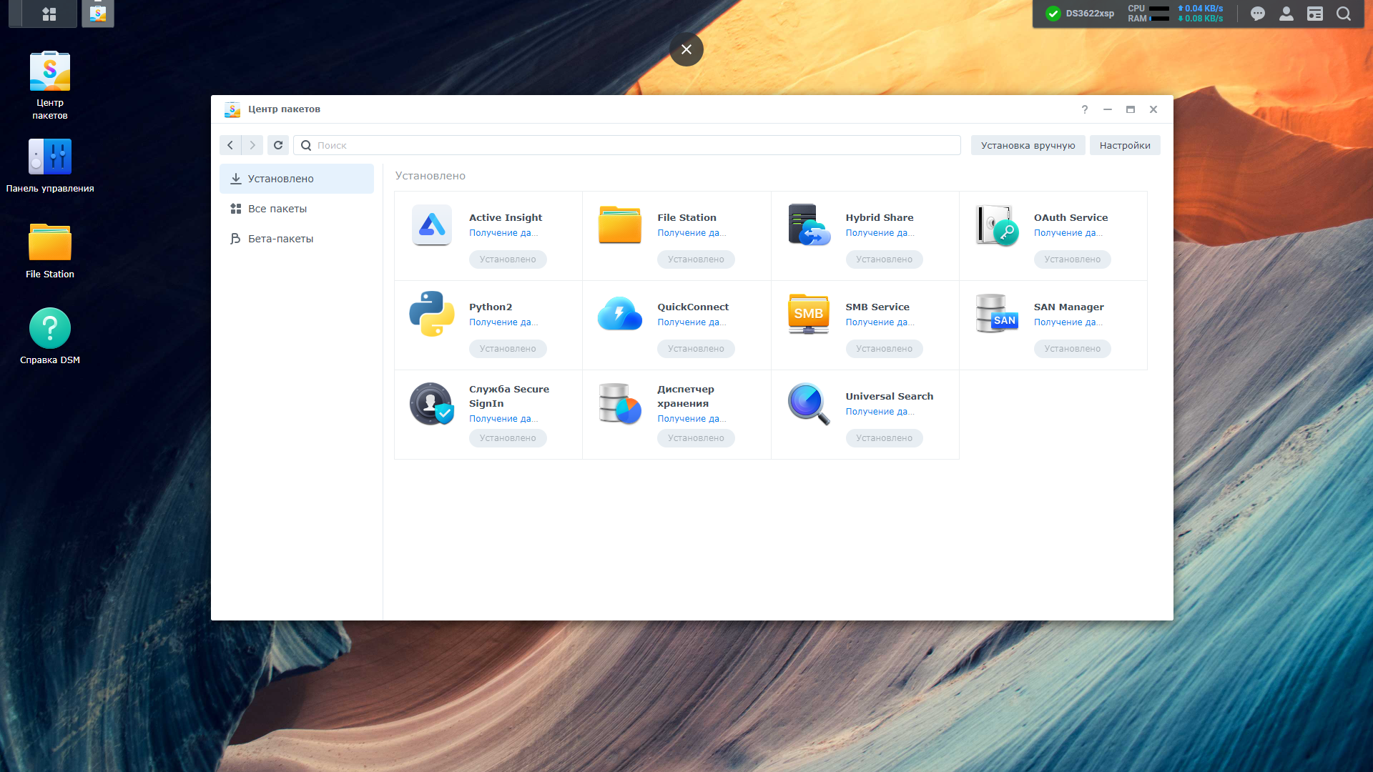The image size is (1373, 772).
Task: Open the notifications chat bubble icon
Action: [x=1258, y=14]
